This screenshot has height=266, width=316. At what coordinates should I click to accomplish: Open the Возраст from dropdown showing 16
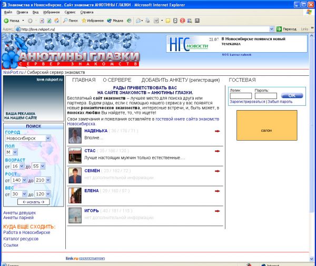pos(17,166)
